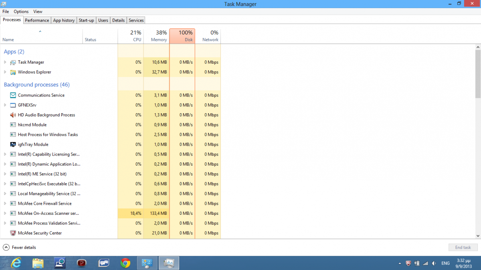Expand McAfee On-Access Scanner service row
Image resolution: width=481 pixels, height=270 pixels.
tap(5, 214)
